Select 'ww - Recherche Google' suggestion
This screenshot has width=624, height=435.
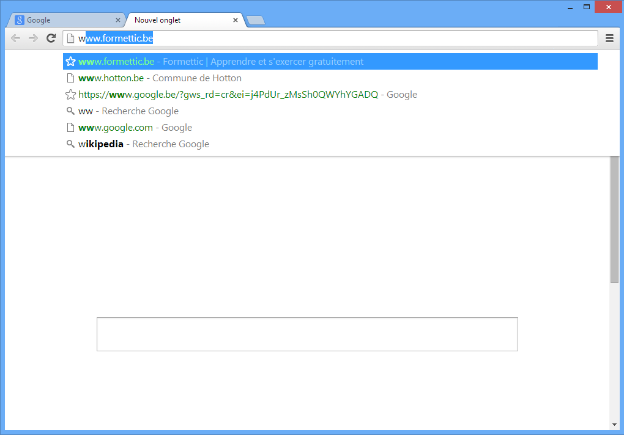pyautogui.click(x=330, y=111)
